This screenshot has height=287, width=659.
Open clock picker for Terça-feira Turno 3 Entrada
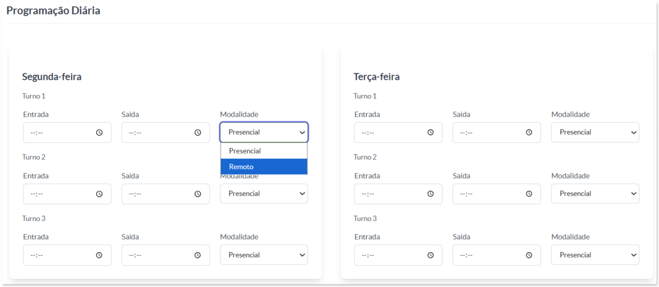coord(431,255)
